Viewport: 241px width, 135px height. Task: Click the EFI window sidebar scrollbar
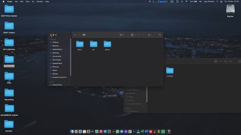tap(70, 57)
